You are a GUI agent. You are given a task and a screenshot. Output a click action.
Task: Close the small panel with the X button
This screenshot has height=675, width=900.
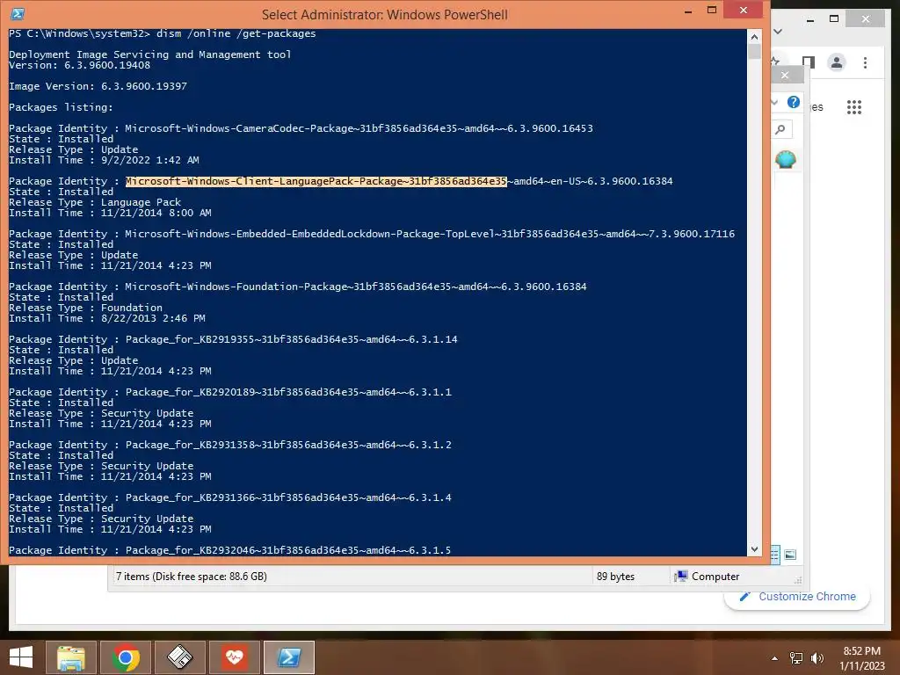point(785,76)
